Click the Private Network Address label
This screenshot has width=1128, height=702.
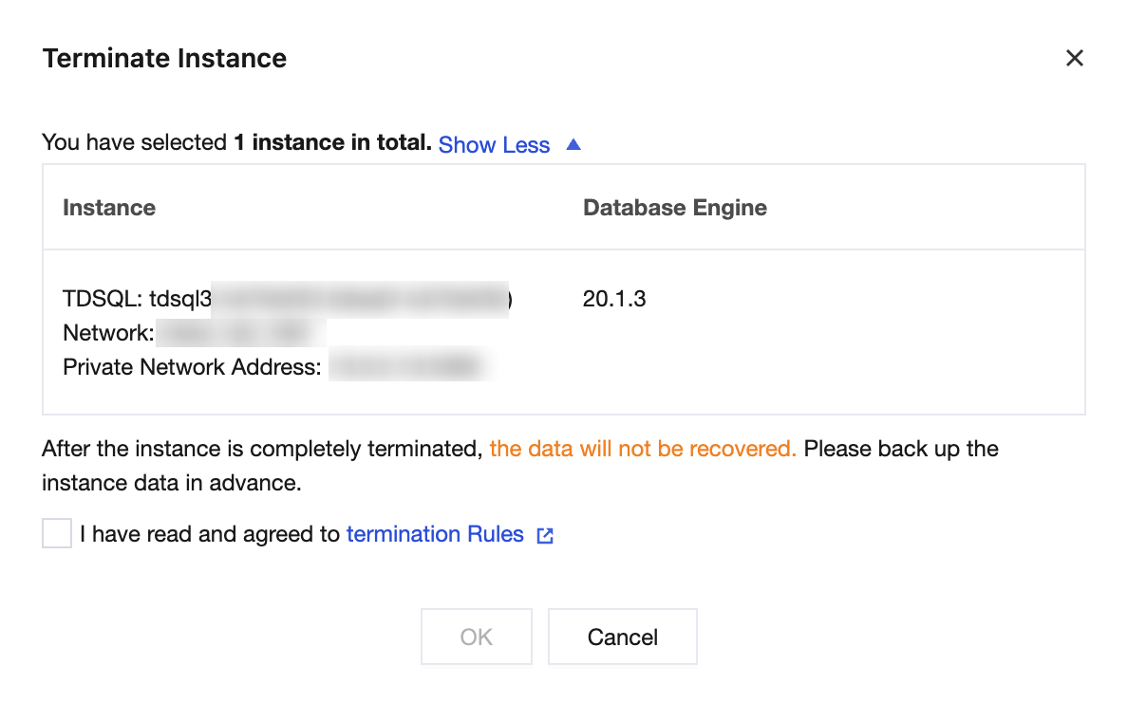point(192,367)
